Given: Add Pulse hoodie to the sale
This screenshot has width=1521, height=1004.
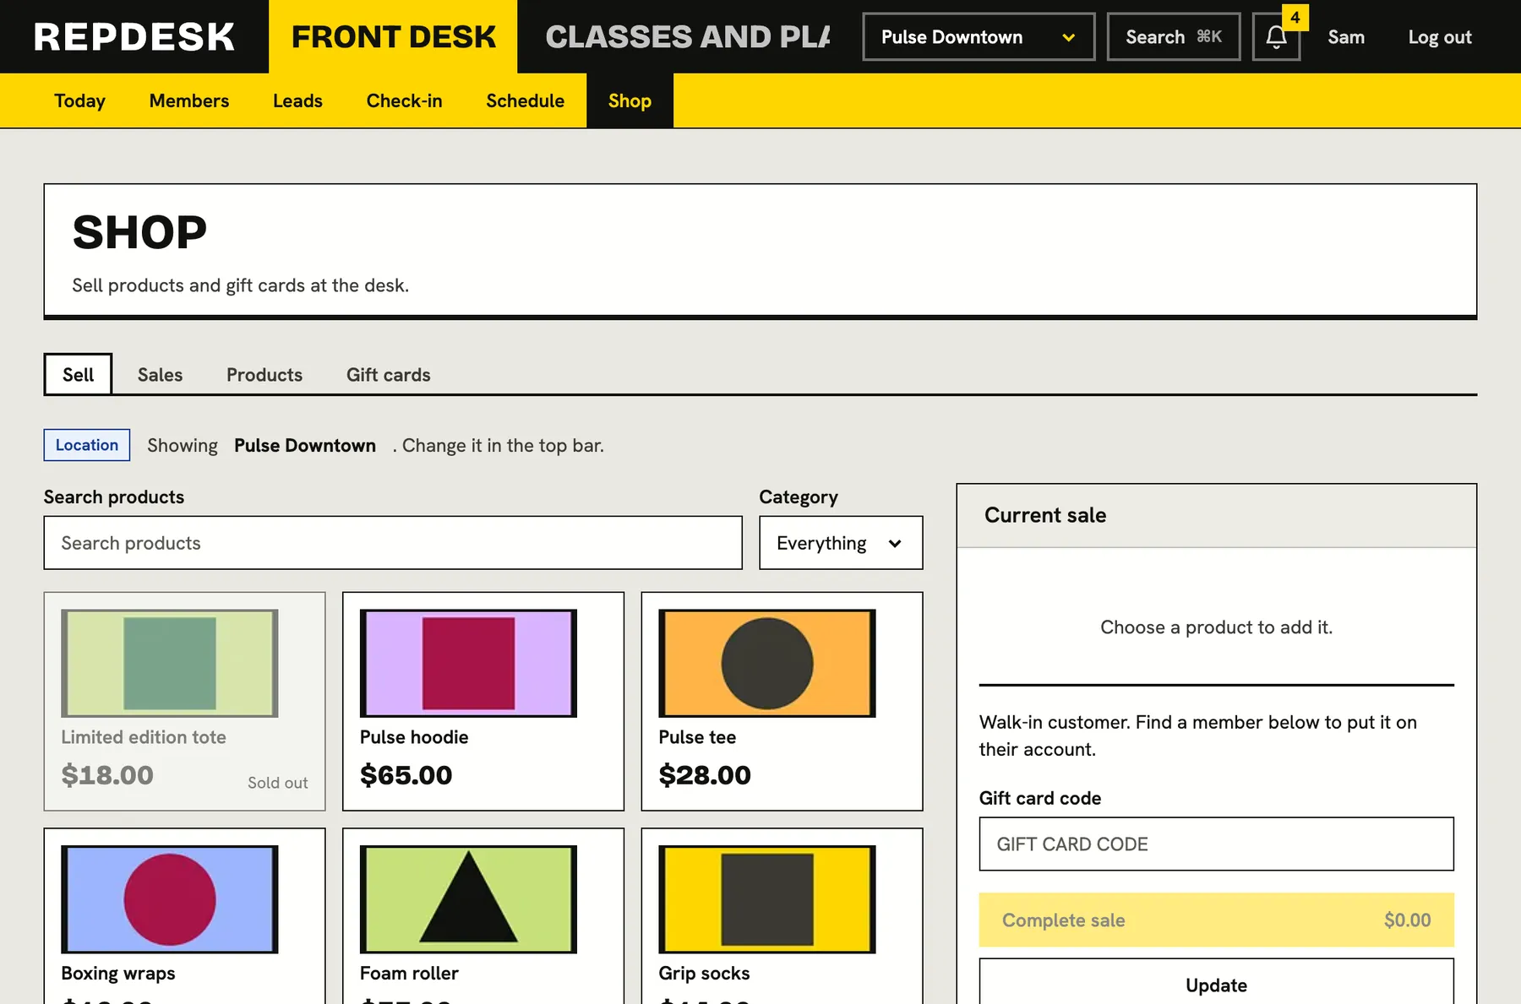Looking at the screenshot, I should pos(483,701).
